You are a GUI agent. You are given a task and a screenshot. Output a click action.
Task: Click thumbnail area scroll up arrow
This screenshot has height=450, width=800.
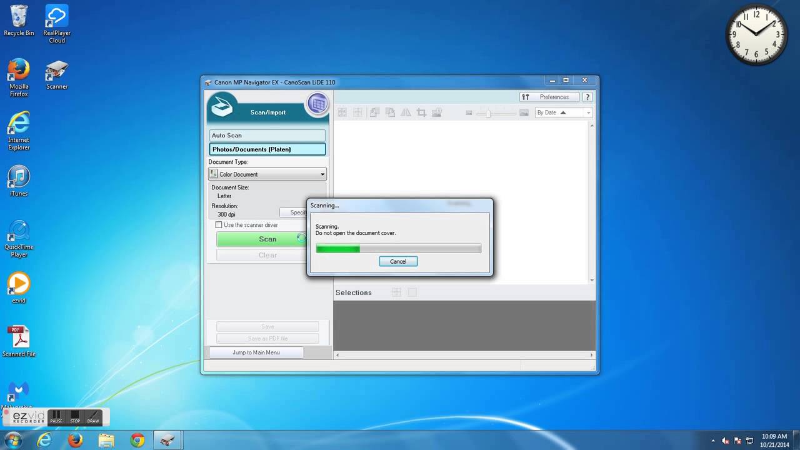click(592, 126)
